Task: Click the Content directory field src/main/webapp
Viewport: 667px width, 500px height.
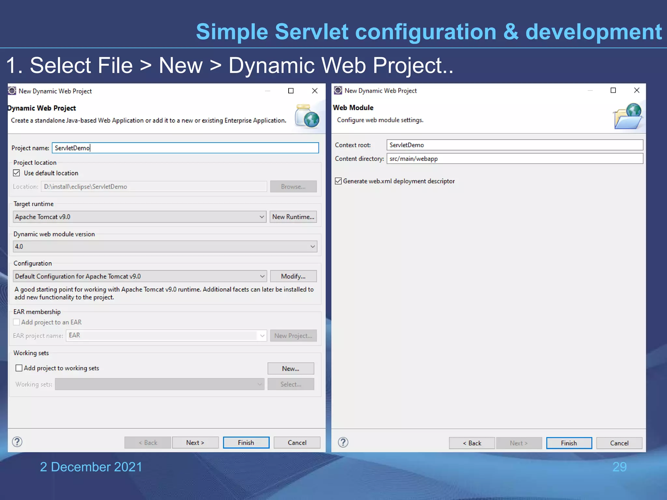Action: pos(515,159)
